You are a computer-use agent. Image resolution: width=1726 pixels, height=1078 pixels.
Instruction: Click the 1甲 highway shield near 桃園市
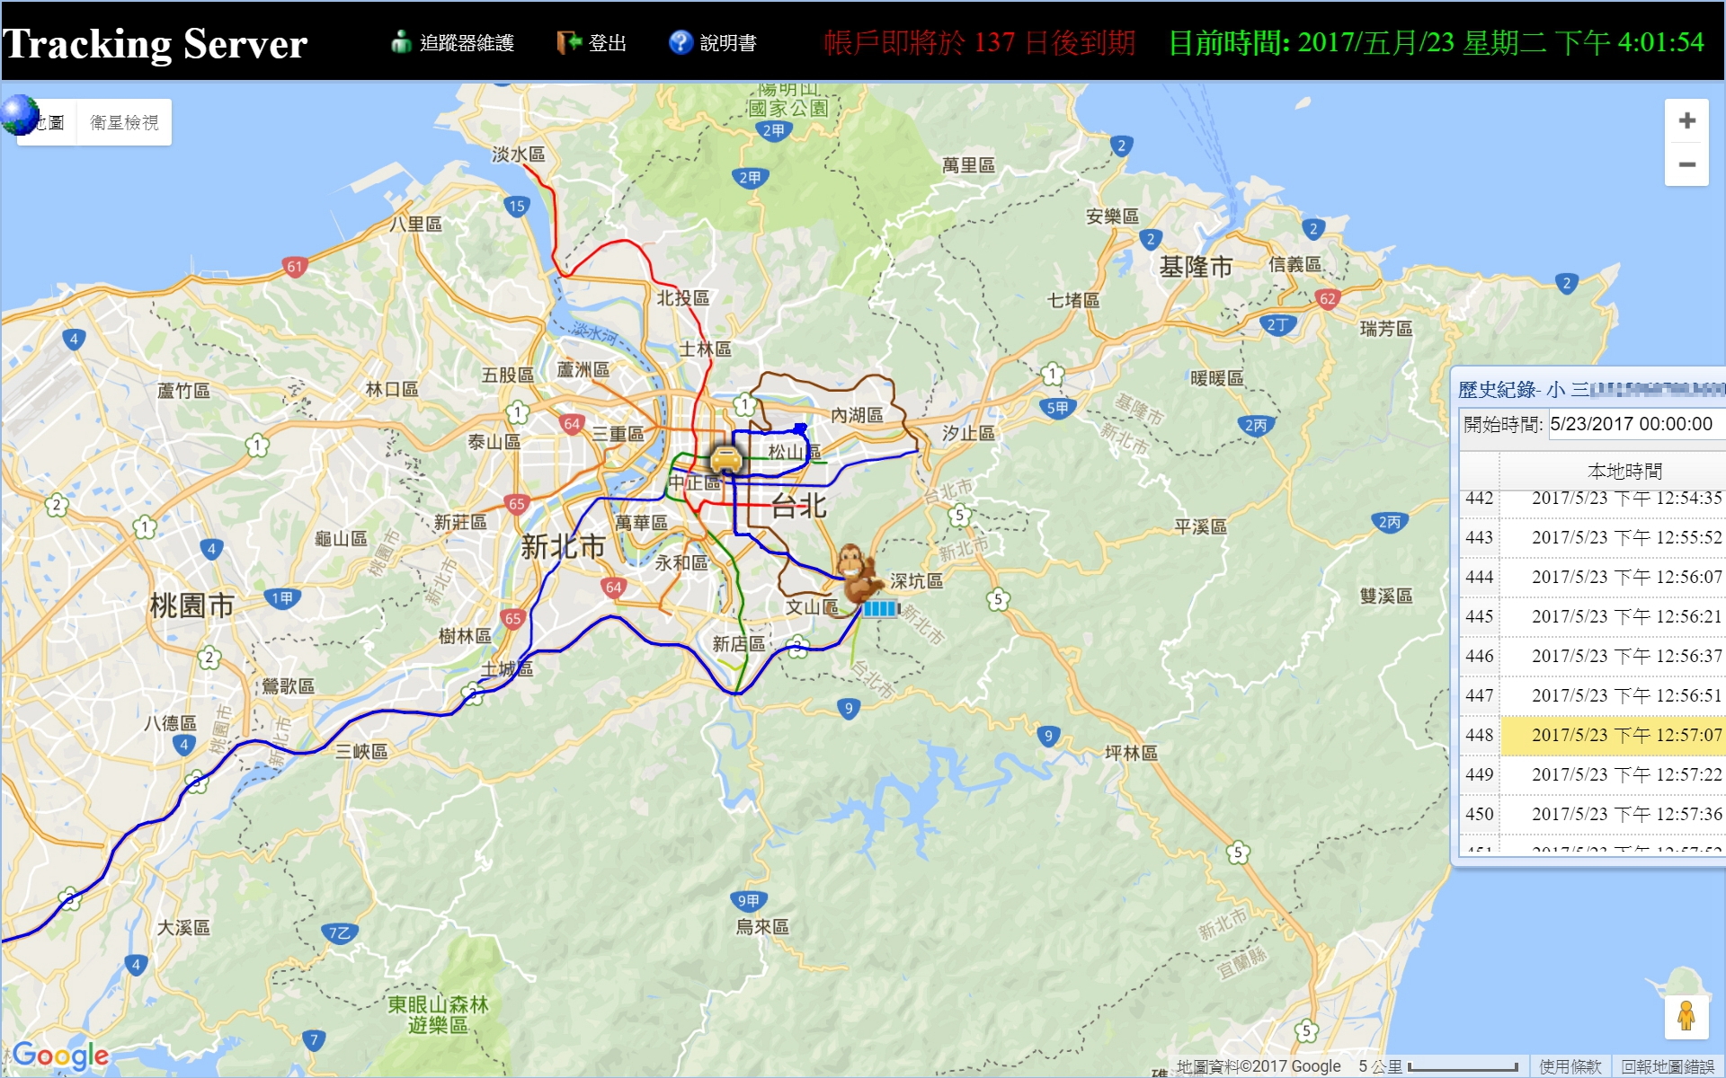point(281,598)
